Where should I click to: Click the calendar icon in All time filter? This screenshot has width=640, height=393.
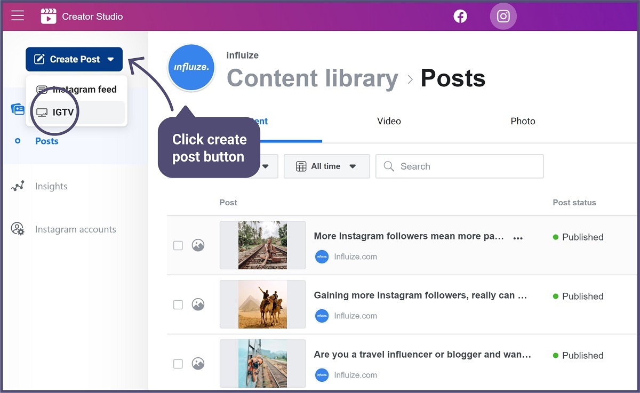tap(301, 166)
